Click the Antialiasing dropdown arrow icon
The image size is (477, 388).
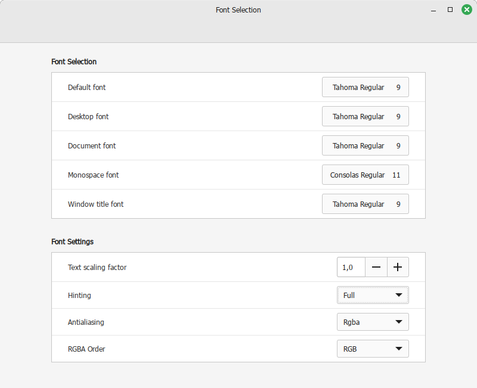point(399,322)
